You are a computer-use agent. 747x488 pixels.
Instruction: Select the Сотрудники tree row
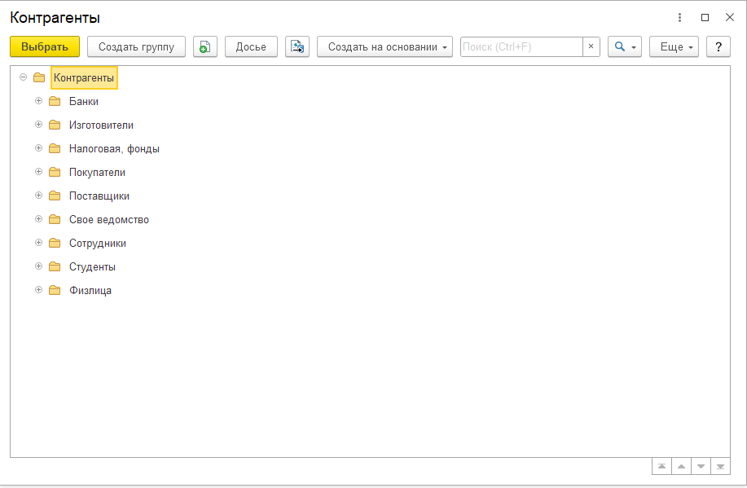click(x=98, y=243)
